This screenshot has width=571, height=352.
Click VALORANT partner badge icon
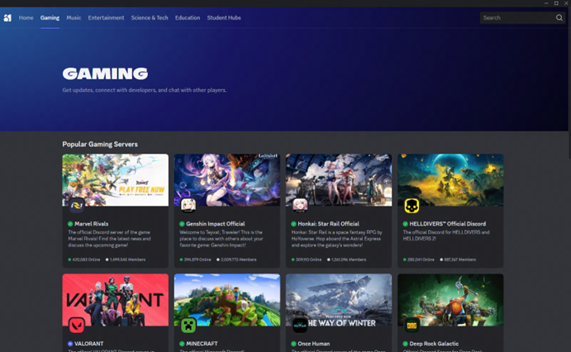(x=70, y=344)
